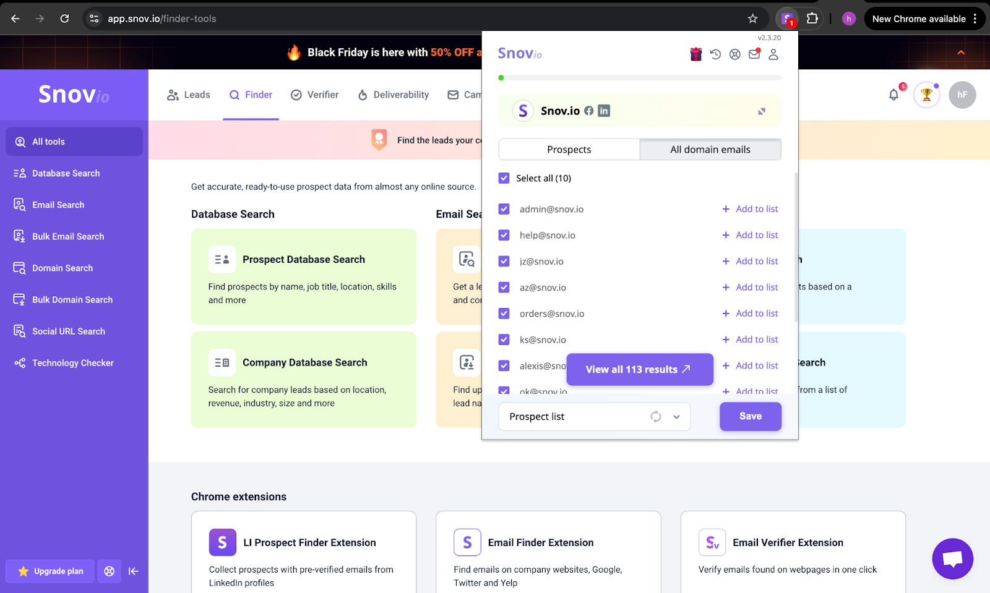Open Technology Checker in sidebar
Viewport: 990px width, 593px height.
[74, 362]
